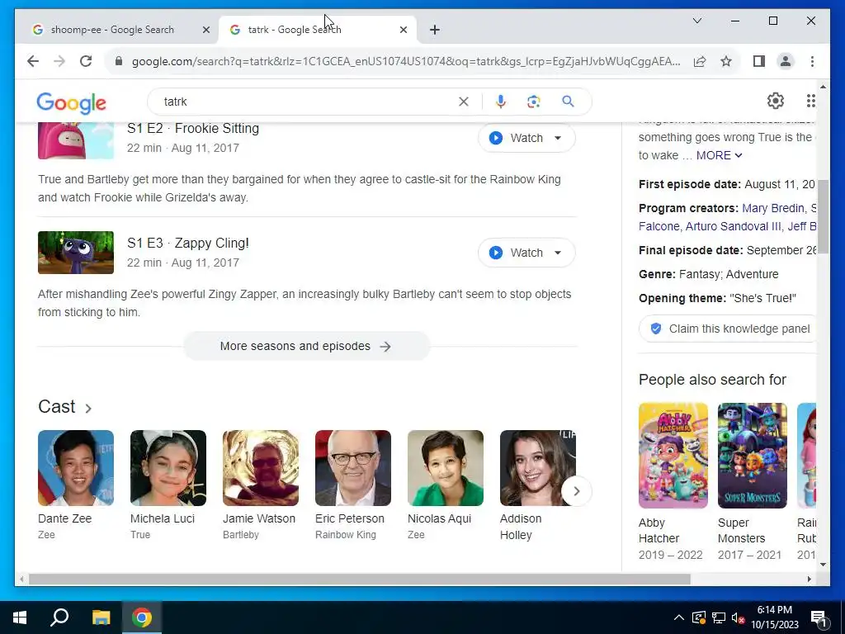Image resolution: width=845 pixels, height=634 pixels.
Task: Click the Google logo
Action: tap(71, 102)
